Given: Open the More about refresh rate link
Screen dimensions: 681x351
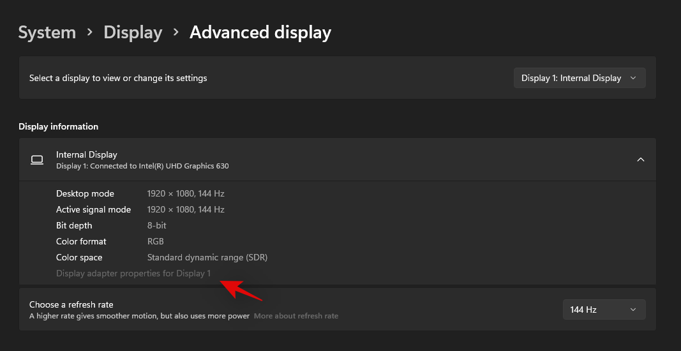Looking at the screenshot, I should pyautogui.click(x=296, y=316).
